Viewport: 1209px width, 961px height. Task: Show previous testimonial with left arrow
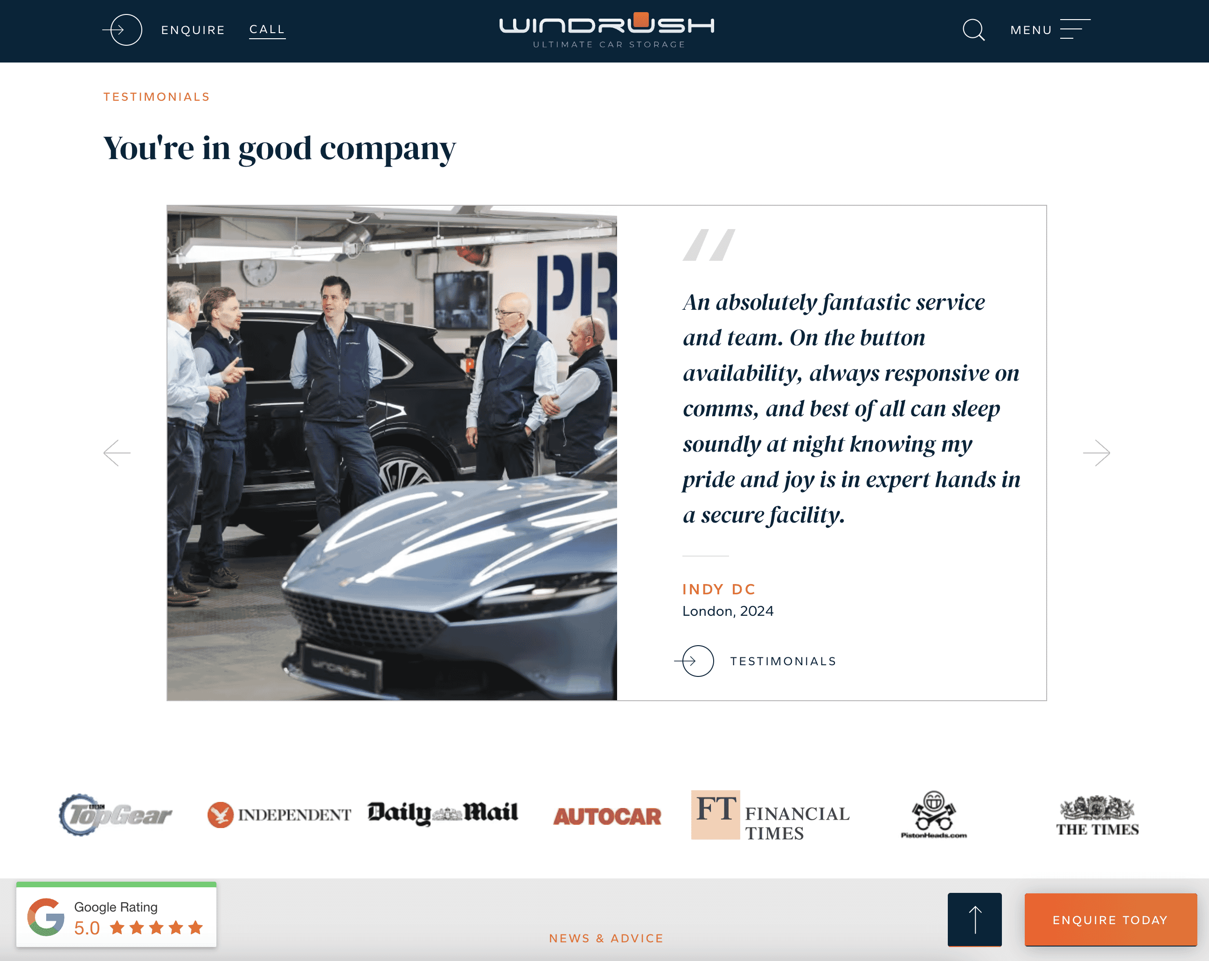[x=117, y=453]
